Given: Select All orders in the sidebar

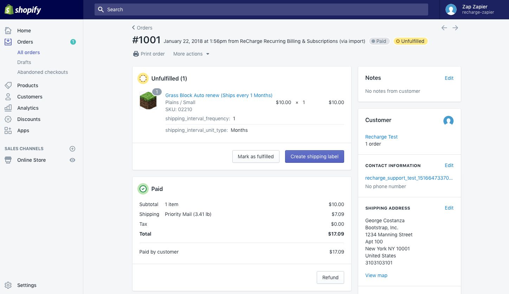Looking at the screenshot, I should tap(28, 52).
